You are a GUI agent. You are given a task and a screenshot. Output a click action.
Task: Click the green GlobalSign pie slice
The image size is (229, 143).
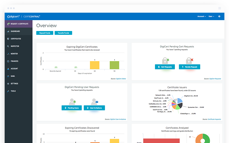(178, 107)
